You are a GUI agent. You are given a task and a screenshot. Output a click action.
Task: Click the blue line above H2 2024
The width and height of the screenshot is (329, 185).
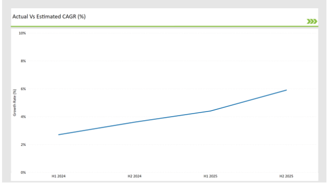click(135, 122)
